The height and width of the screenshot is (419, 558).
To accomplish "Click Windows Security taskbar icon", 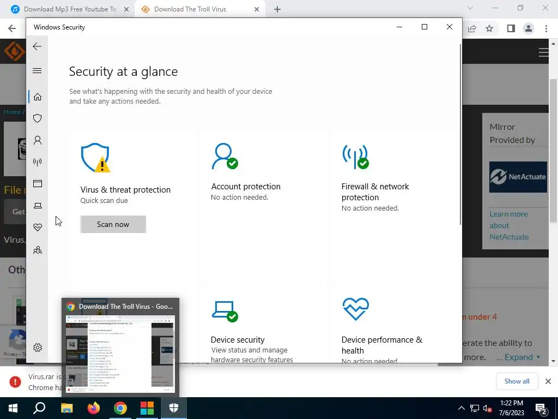I will coord(174,408).
